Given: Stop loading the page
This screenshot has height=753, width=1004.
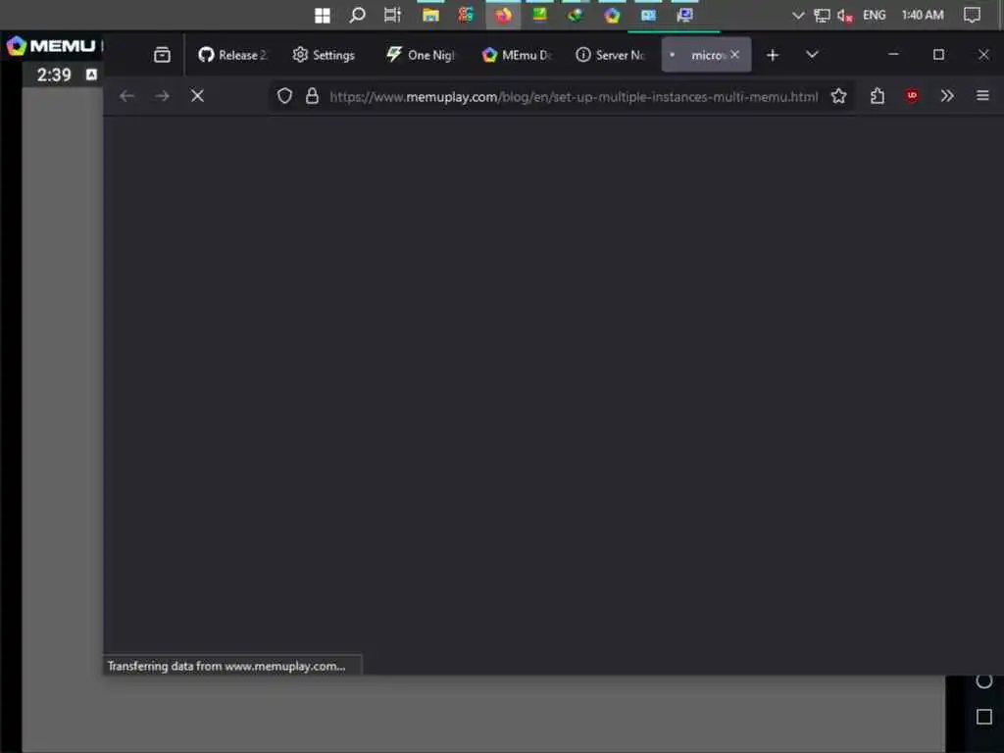Looking at the screenshot, I should pyautogui.click(x=197, y=96).
